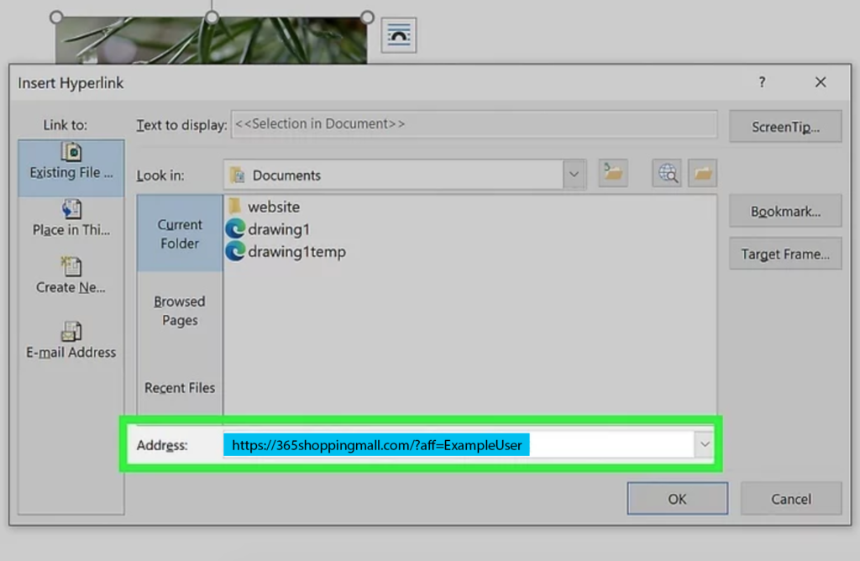Switch to Current Folder view
This screenshot has width=860, height=561.
(180, 233)
